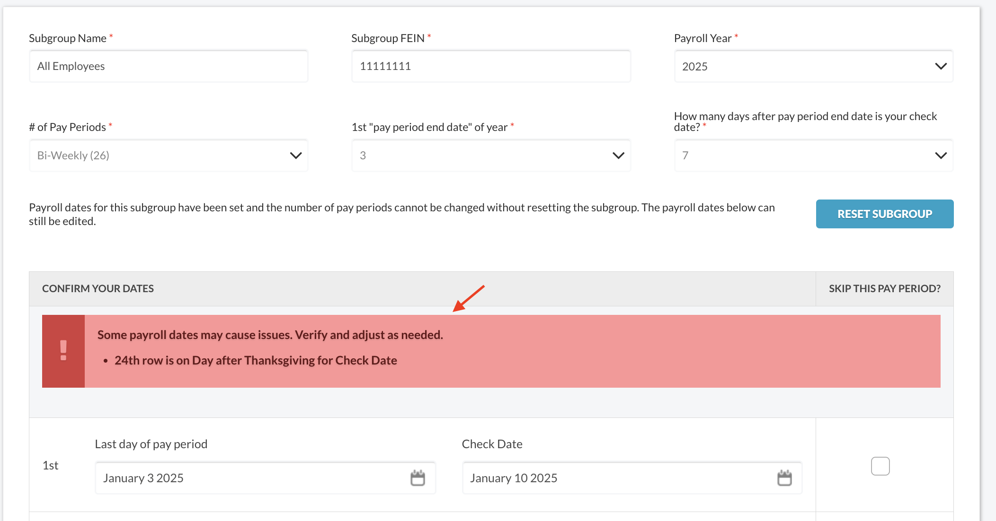Click the Reset Subgroup button
Viewport: 996px width, 521px height.
click(x=884, y=214)
